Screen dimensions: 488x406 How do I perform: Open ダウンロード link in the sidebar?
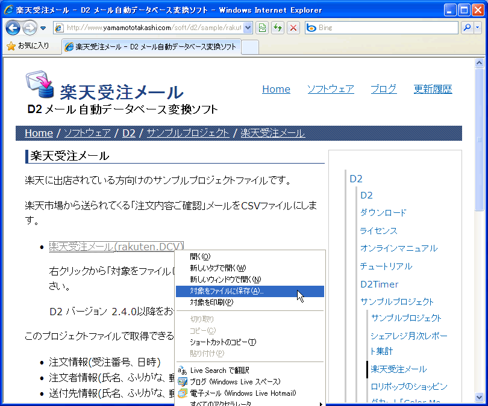click(x=383, y=212)
